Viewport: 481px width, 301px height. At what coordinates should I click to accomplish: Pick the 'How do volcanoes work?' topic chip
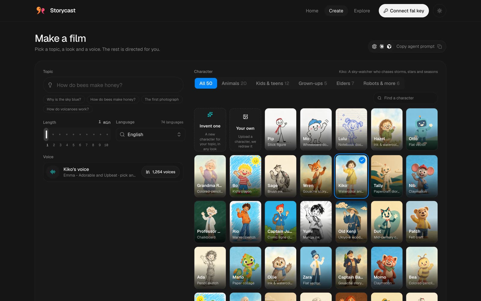(x=68, y=109)
